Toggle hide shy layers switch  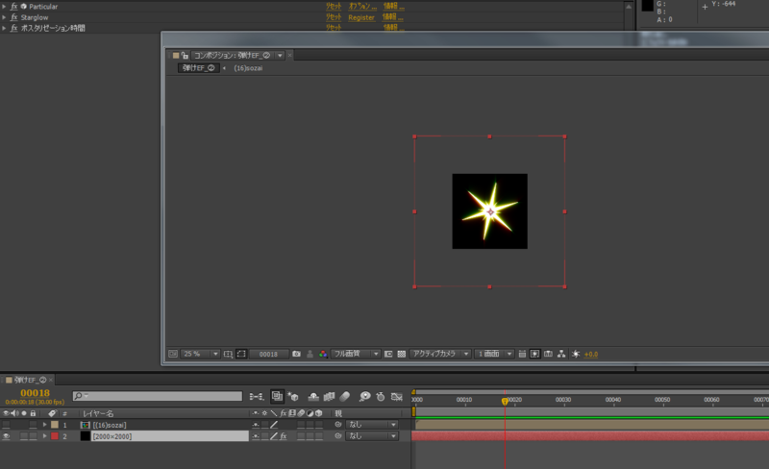(x=313, y=396)
